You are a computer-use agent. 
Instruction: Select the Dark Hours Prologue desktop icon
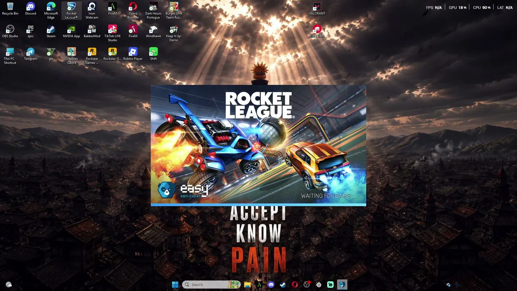(x=153, y=11)
